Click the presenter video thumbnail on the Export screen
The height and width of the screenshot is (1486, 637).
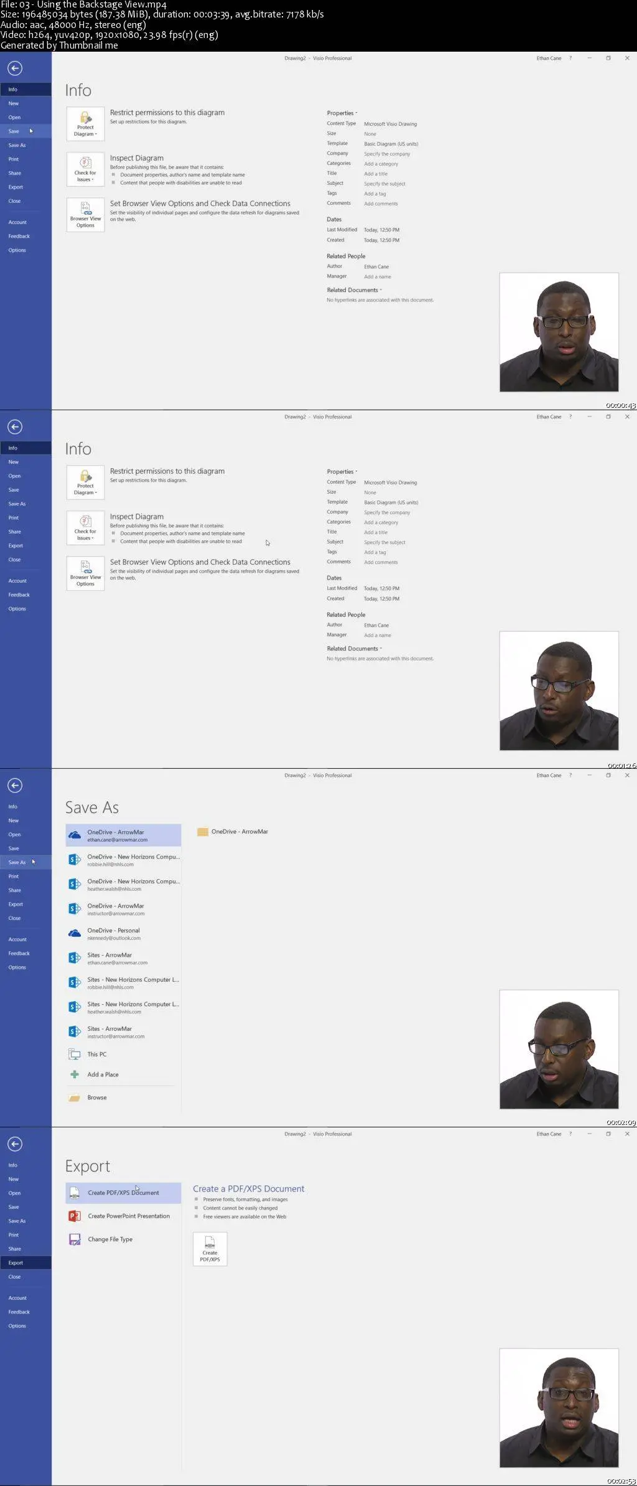click(559, 1408)
